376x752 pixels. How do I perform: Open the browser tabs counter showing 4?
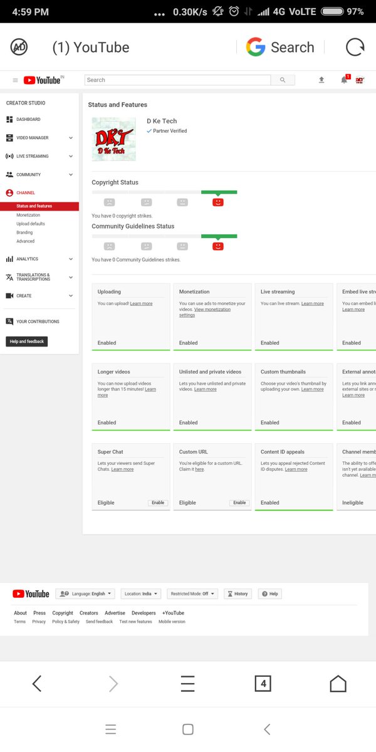(263, 684)
